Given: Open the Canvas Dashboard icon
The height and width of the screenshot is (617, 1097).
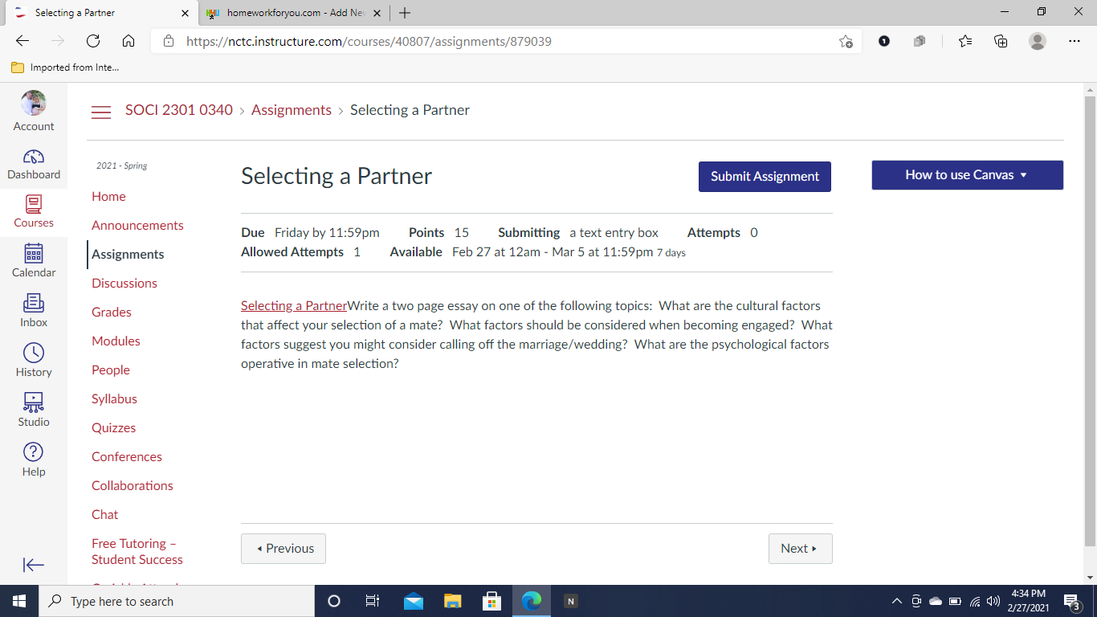Looking at the screenshot, I should (34, 157).
